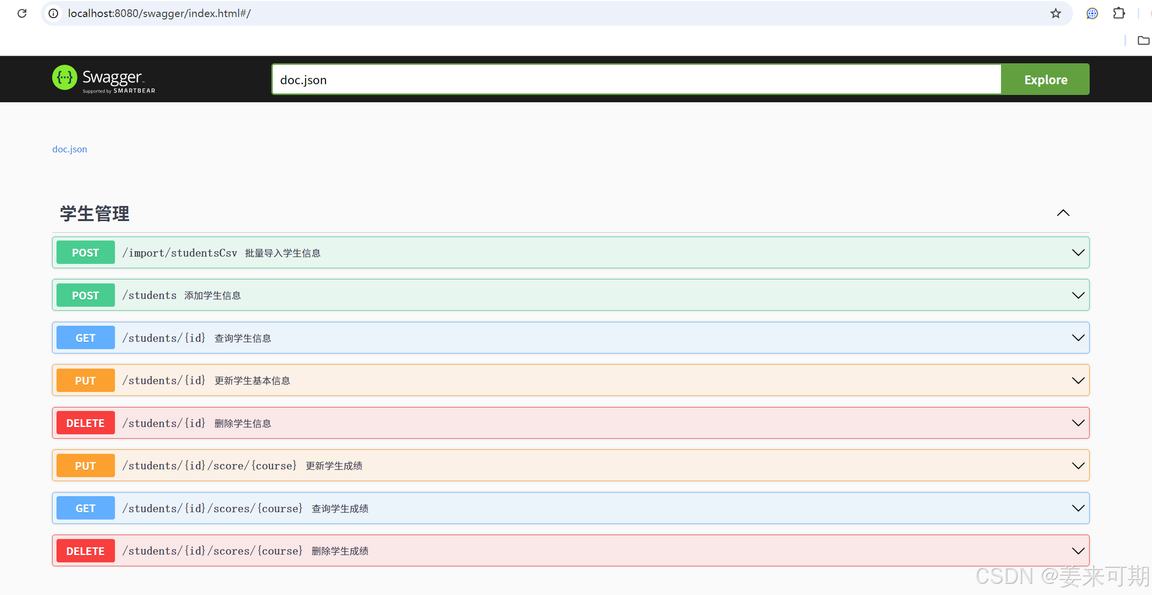Click the DELETE badge for 删除学生信息
Image resolution: width=1152 pixels, height=595 pixels.
pyautogui.click(x=85, y=423)
